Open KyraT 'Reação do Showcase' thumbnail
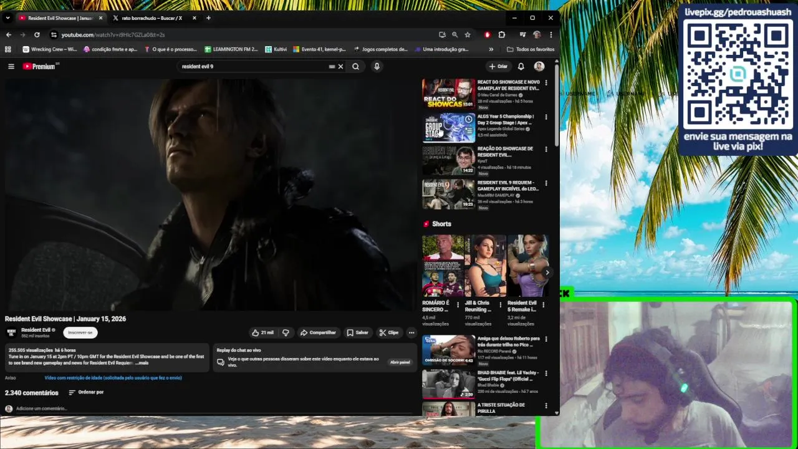The width and height of the screenshot is (798, 449). (448, 161)
